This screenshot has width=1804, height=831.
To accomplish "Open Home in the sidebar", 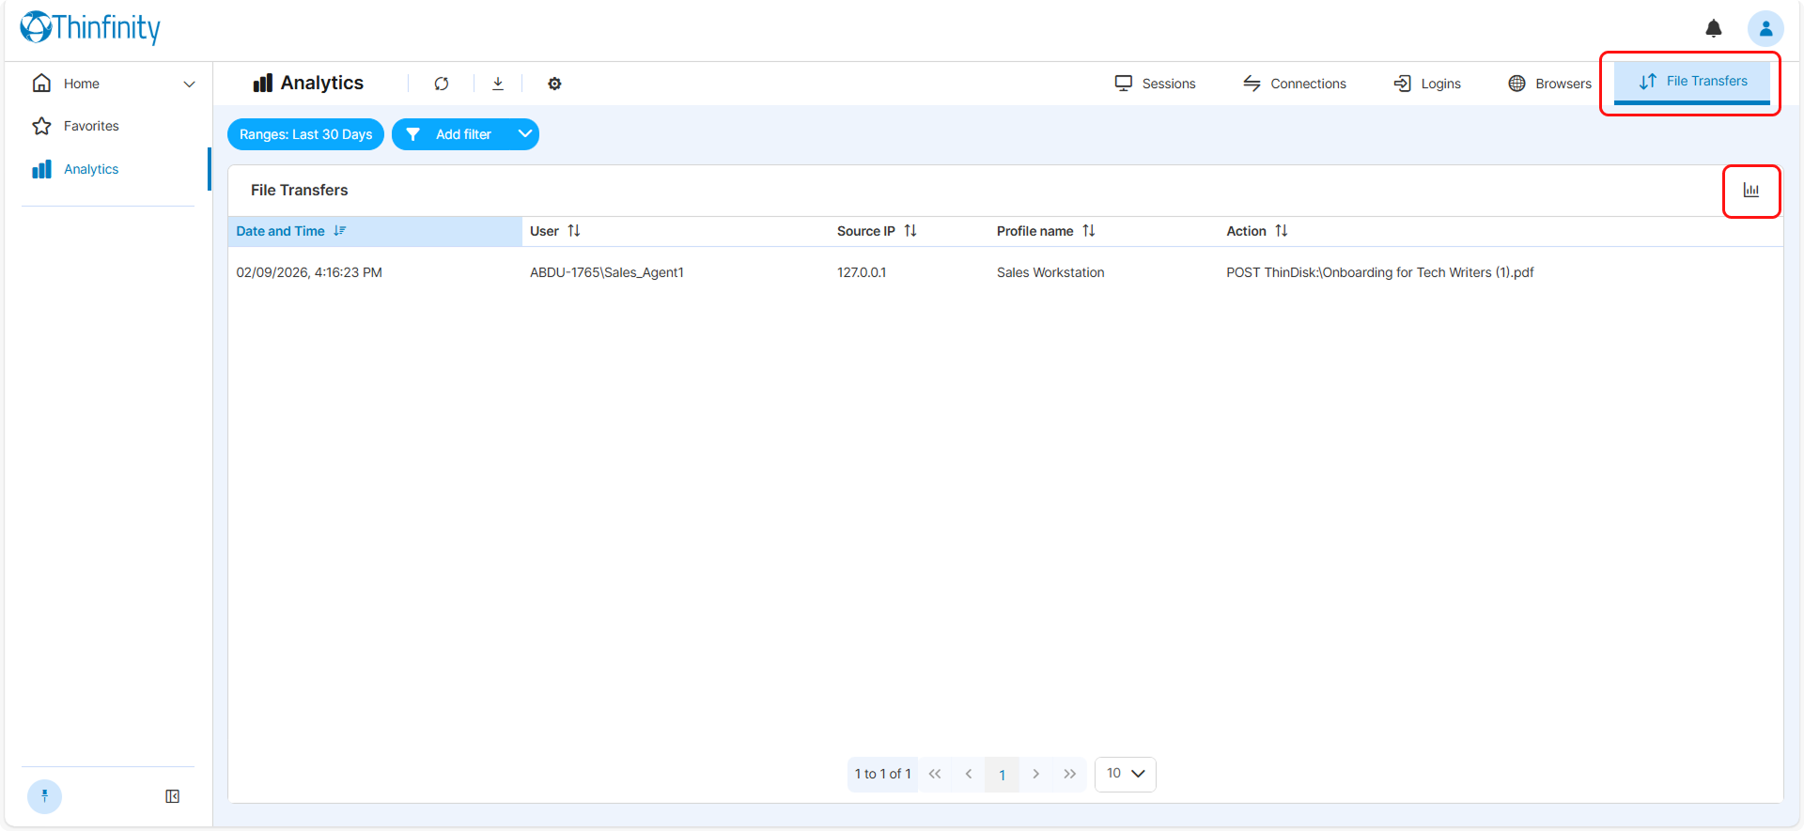I will point(82,84).
